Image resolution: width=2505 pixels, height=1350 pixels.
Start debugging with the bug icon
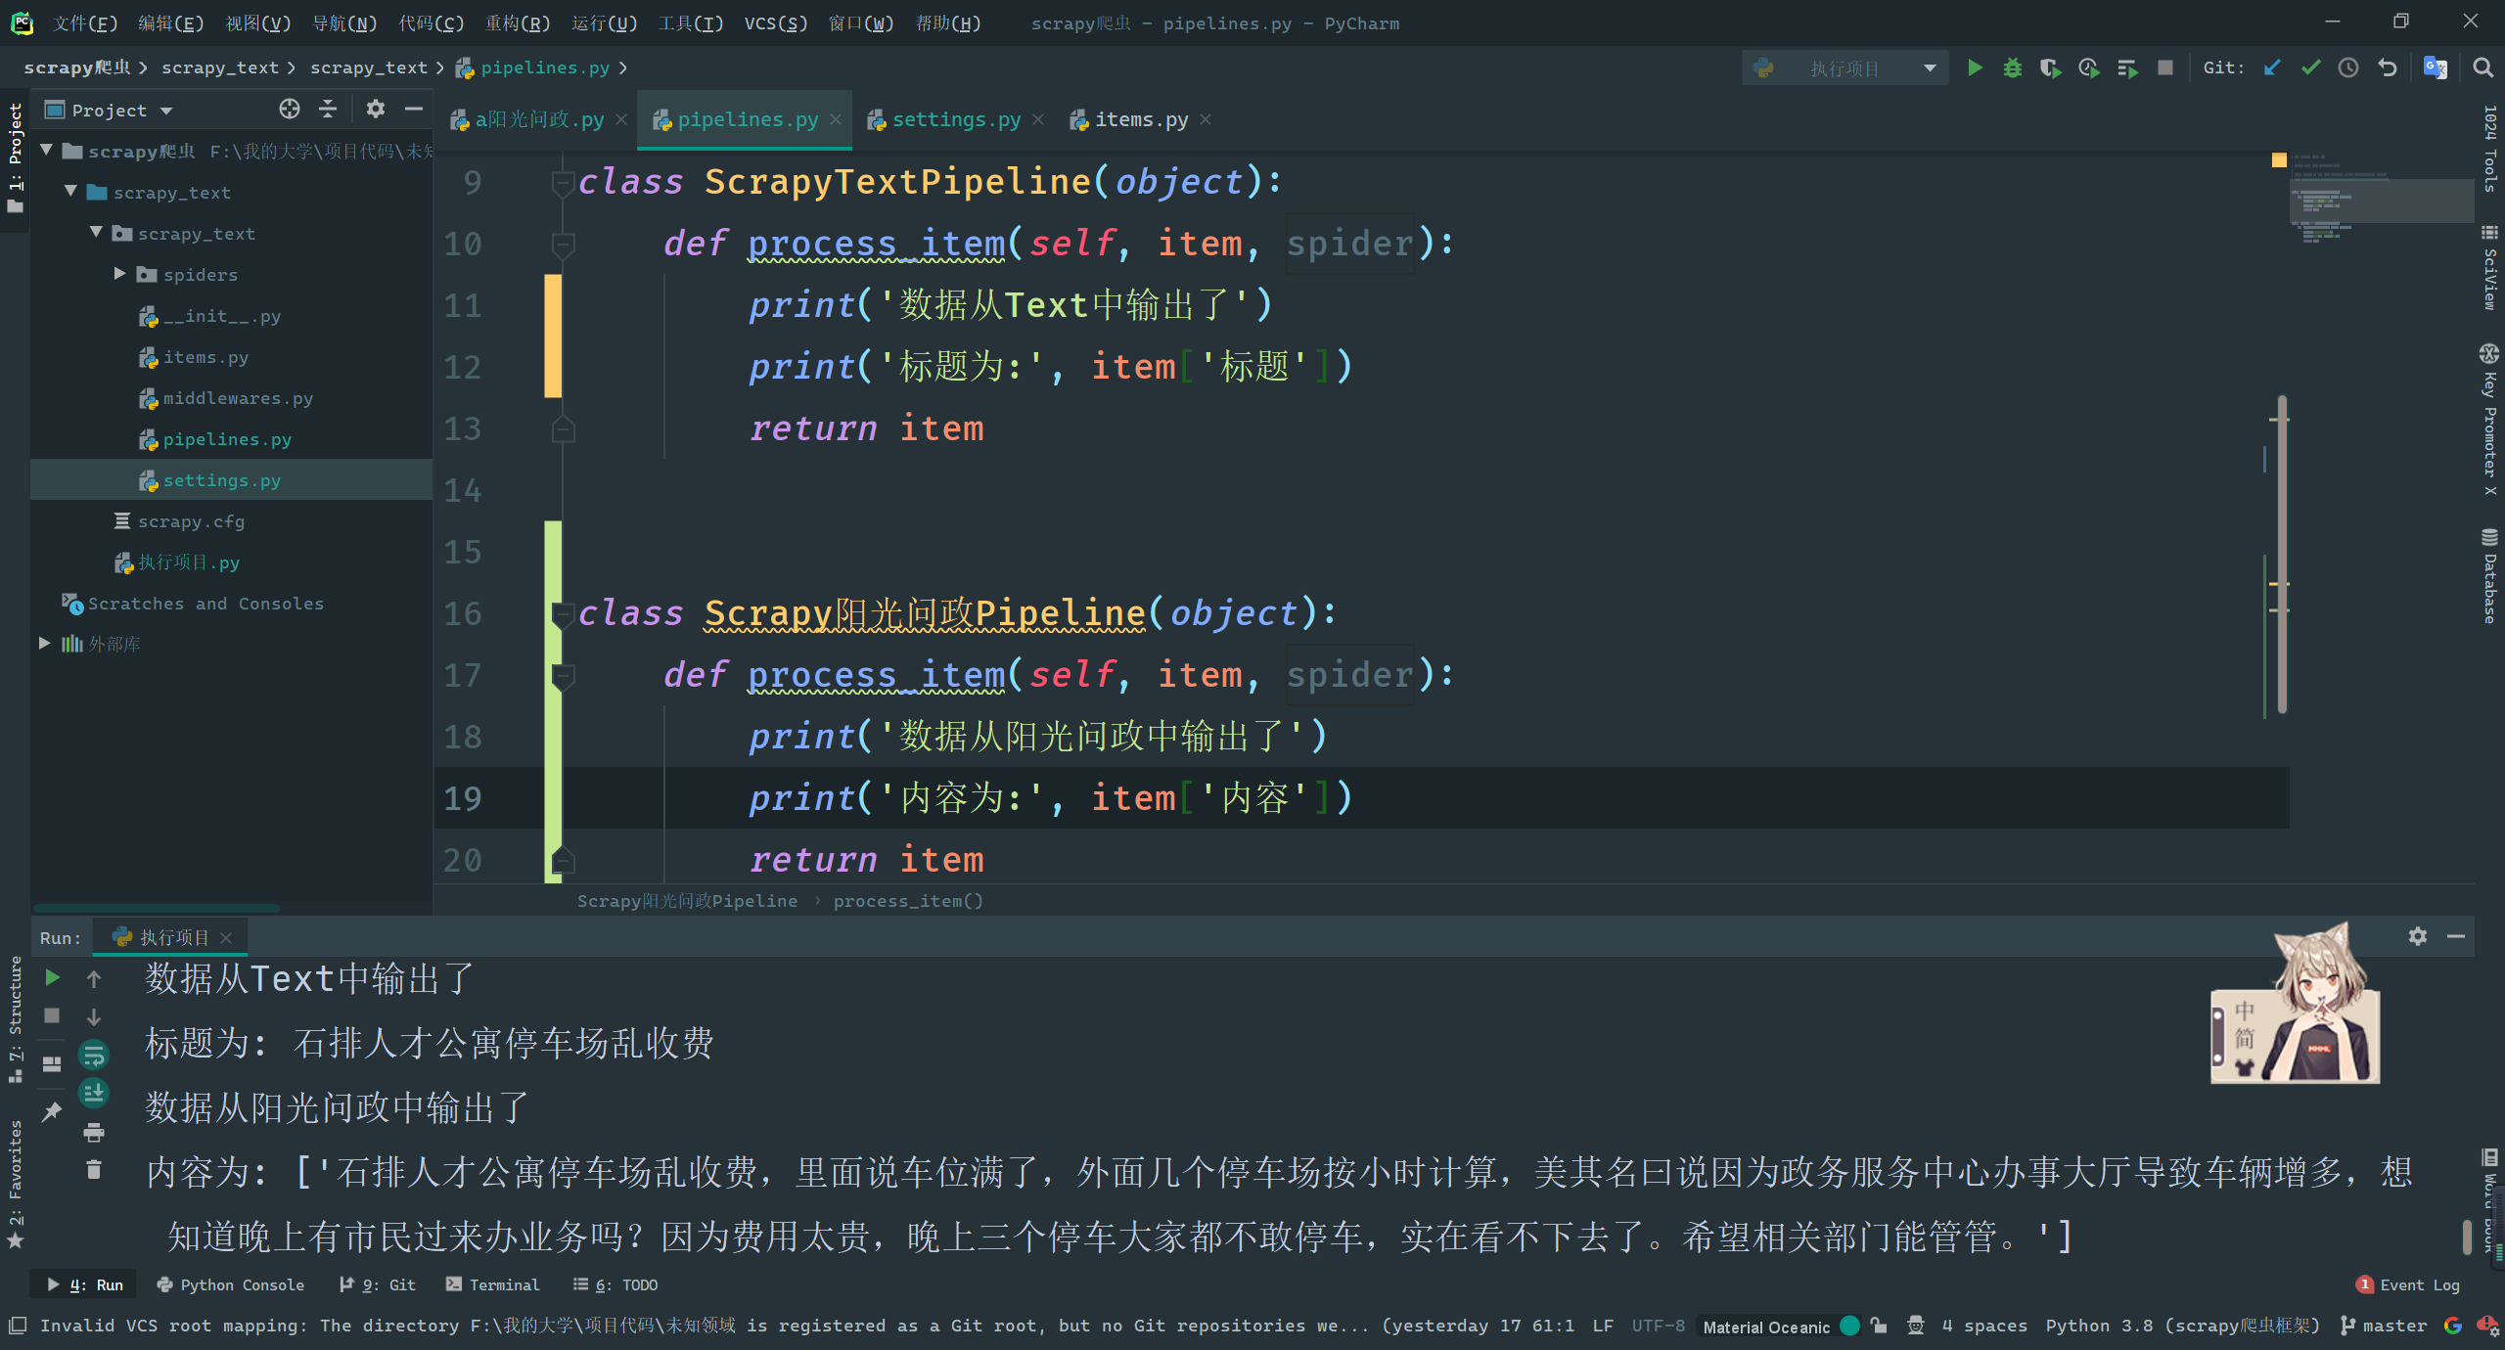tap(2012, 67)
